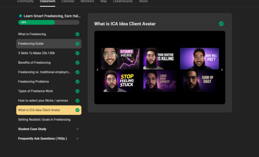Image resolution: width=259 pixels, height=157 pixels.
Task: Click the chevron next to Frequently Ask Questions
Action: tap(77, 139)
